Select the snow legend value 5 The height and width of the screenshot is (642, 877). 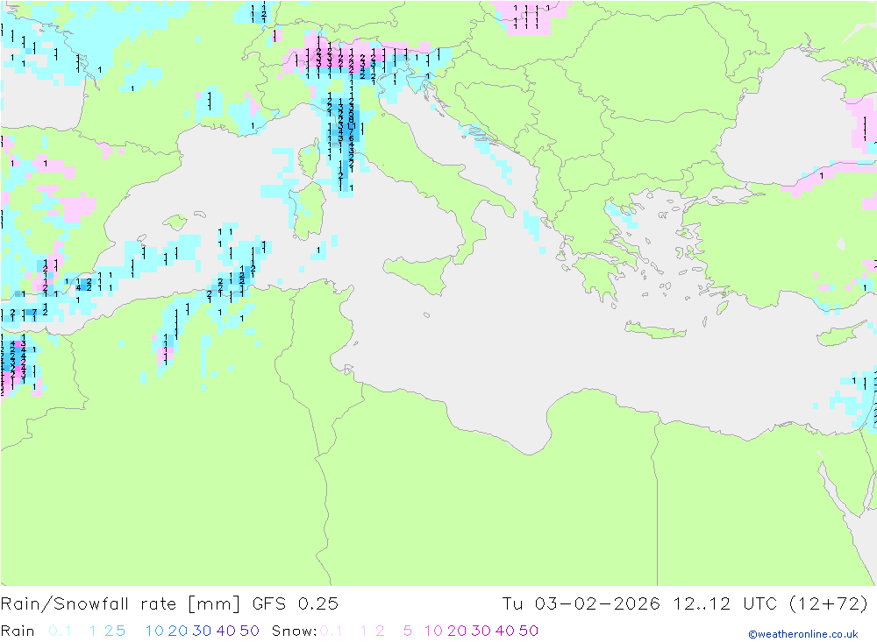click(408, 631)
